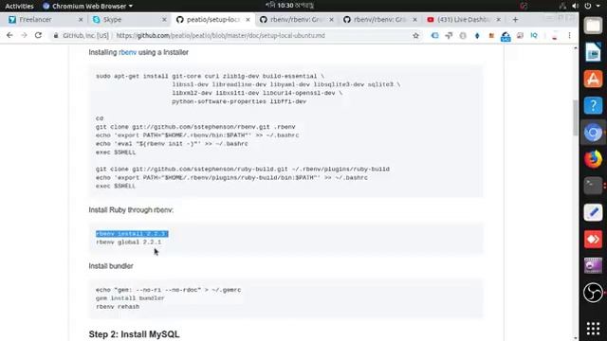This screenshot has height=341, width=607.
Task: Close the Skype tab
Action: 164,19
